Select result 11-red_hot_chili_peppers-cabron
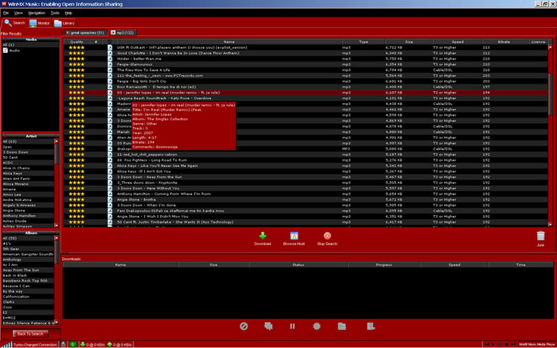The width and height of the screenshot is (557, 348). click(306, 155)
